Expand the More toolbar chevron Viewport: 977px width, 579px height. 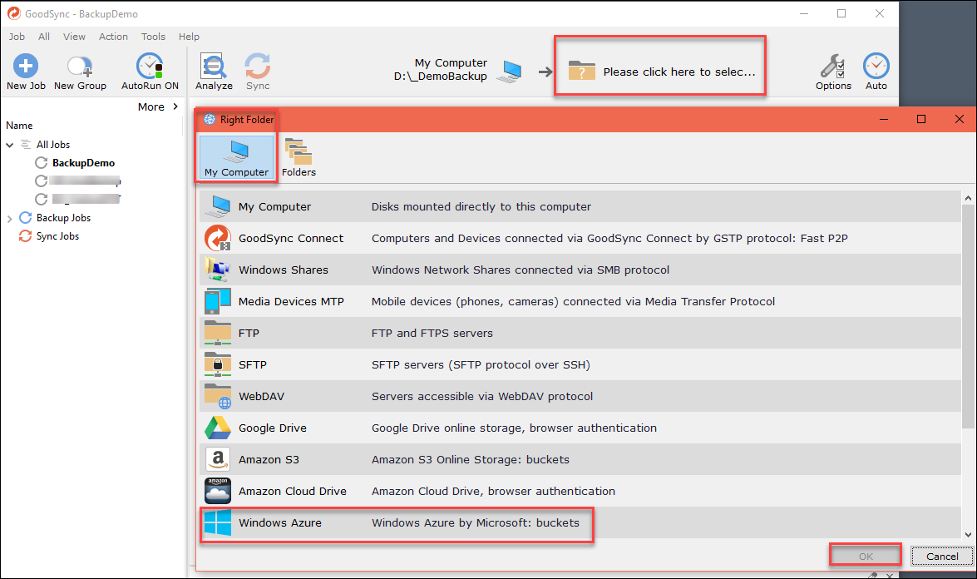click(175, 106)
